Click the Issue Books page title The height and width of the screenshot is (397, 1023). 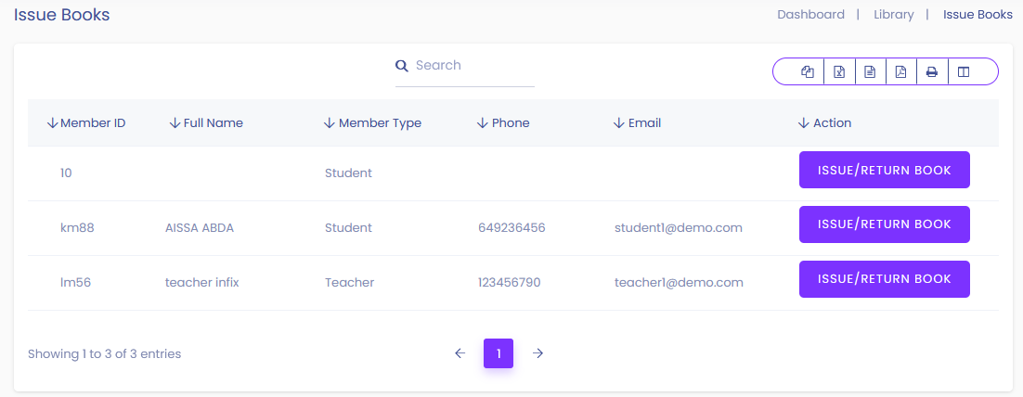point(62,14)
